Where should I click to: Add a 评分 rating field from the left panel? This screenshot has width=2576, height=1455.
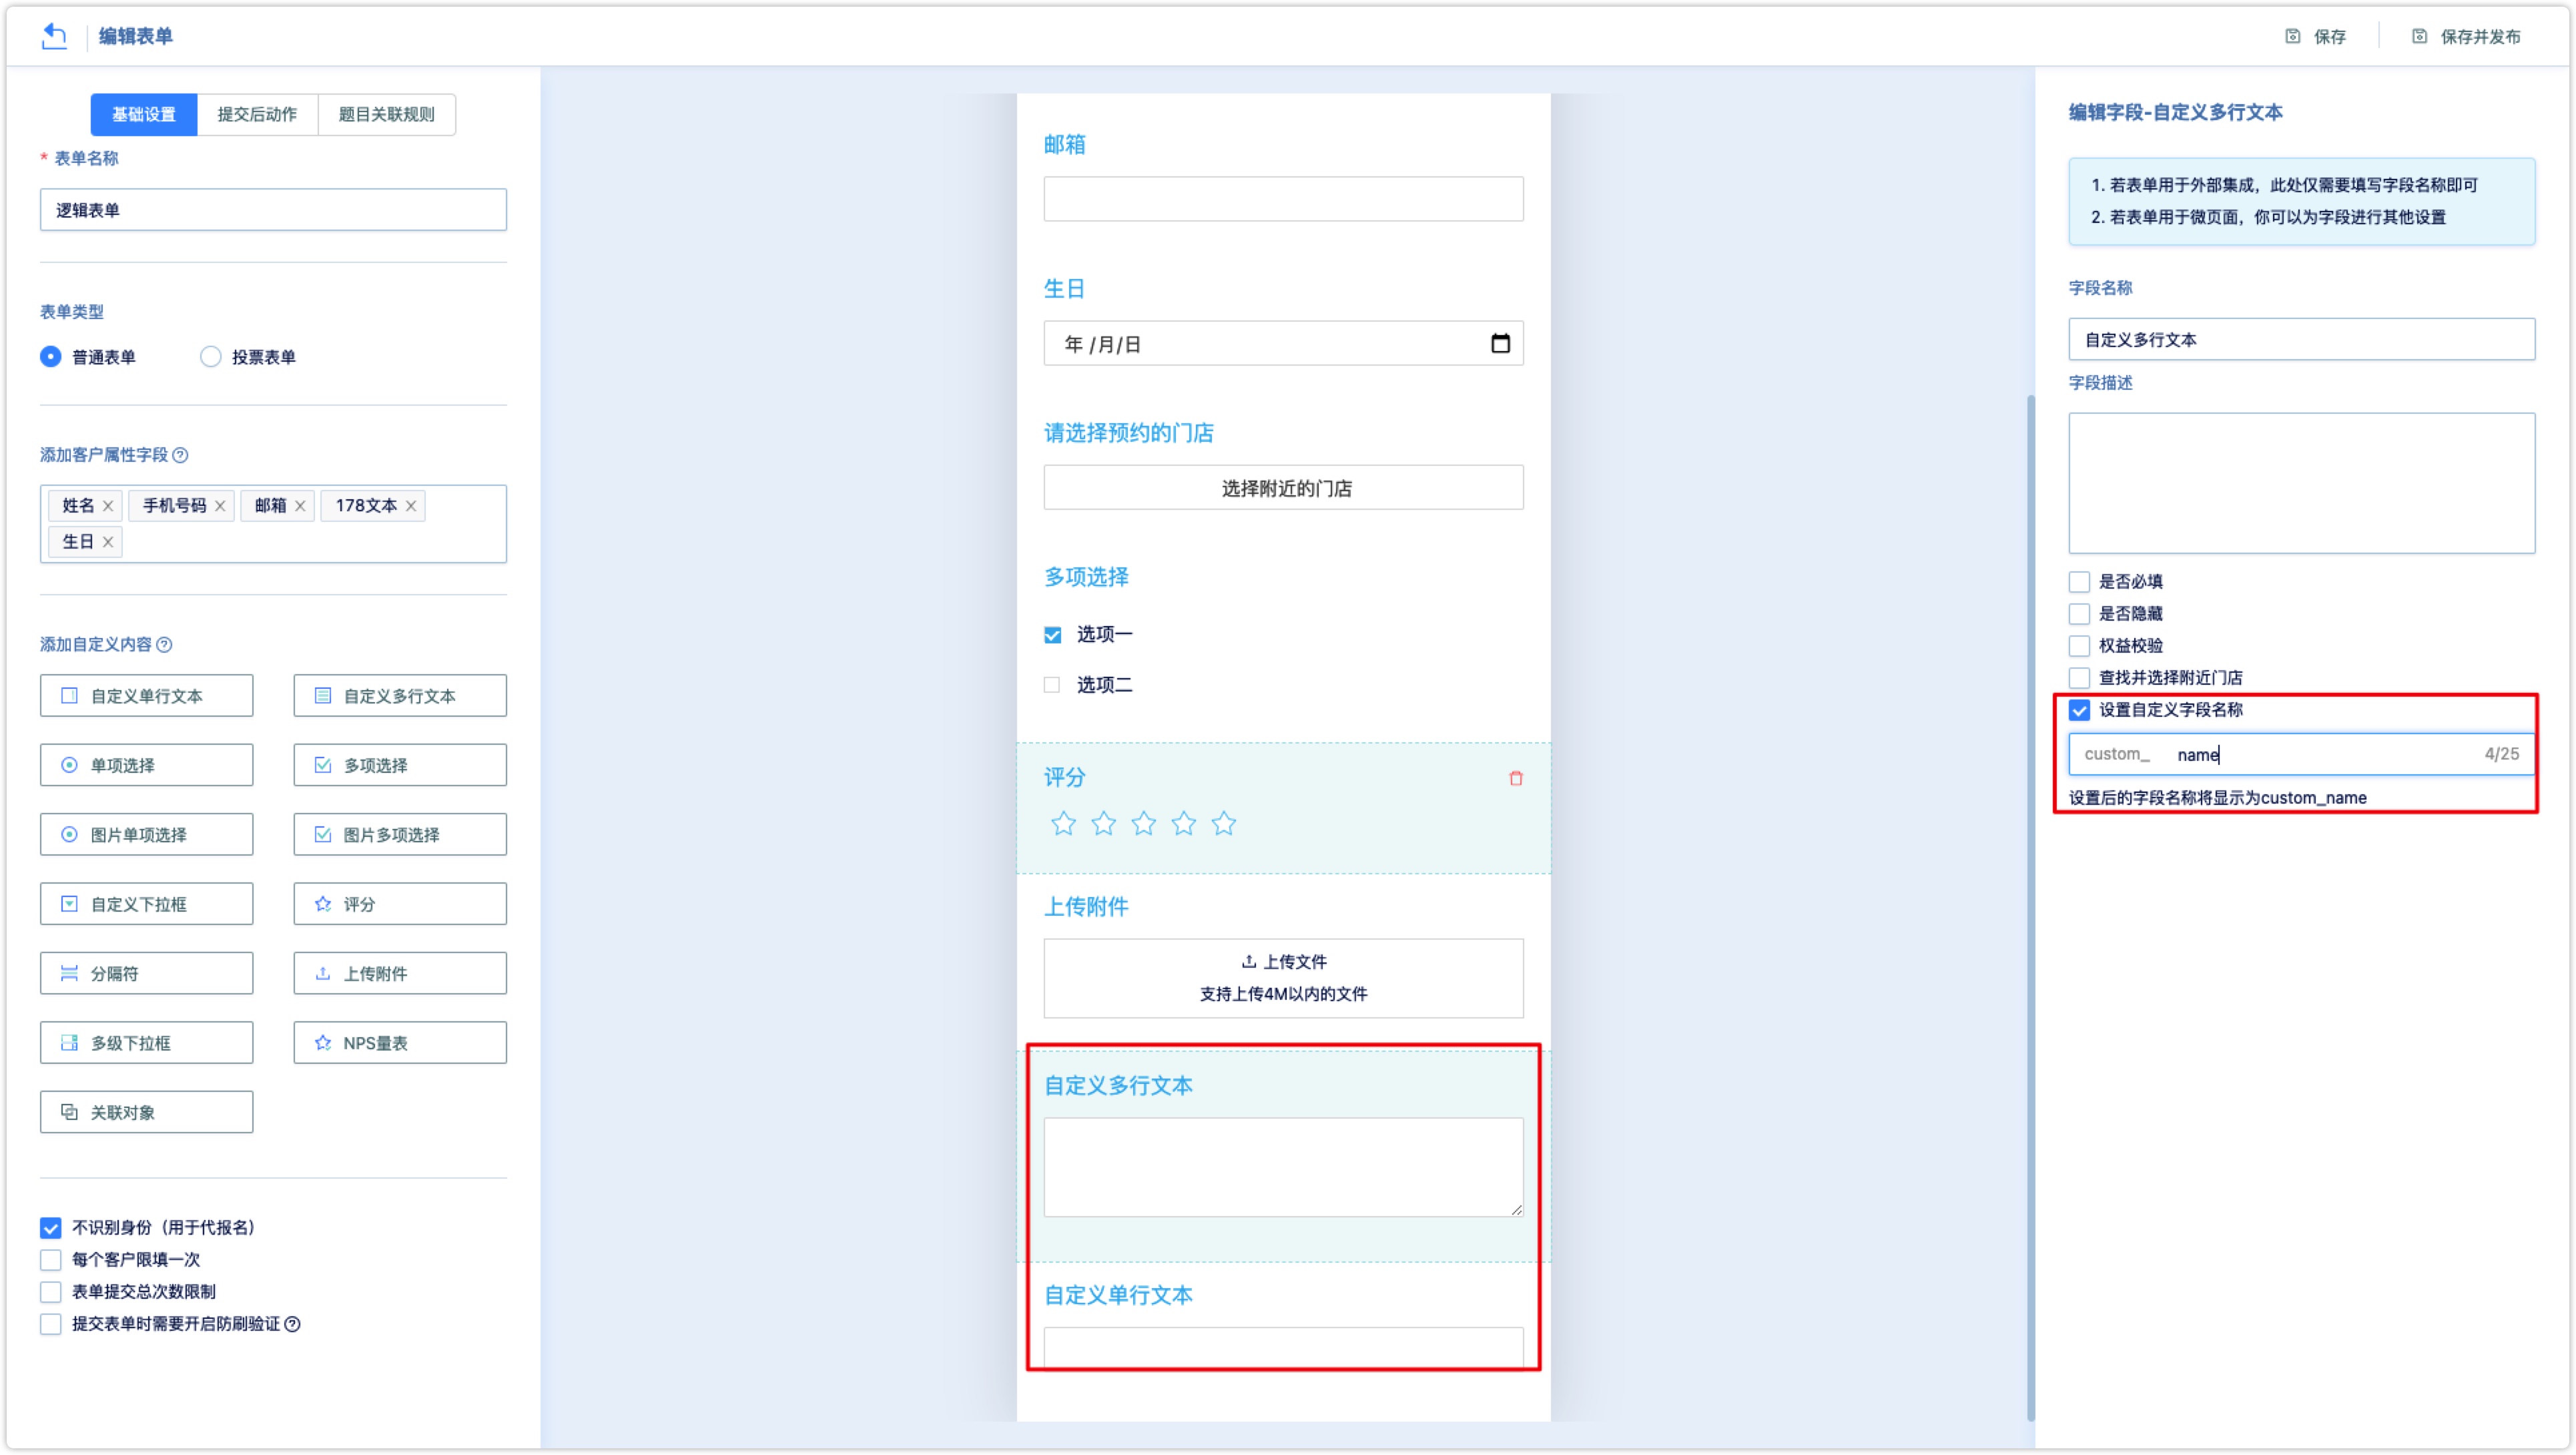pos(400,904)
